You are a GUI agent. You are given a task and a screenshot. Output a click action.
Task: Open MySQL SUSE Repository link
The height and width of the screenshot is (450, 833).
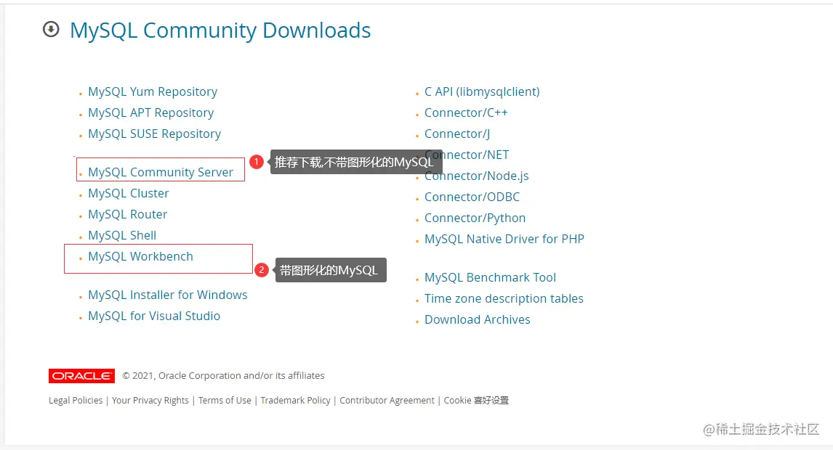pyautogui.click(x=155, y=134)
